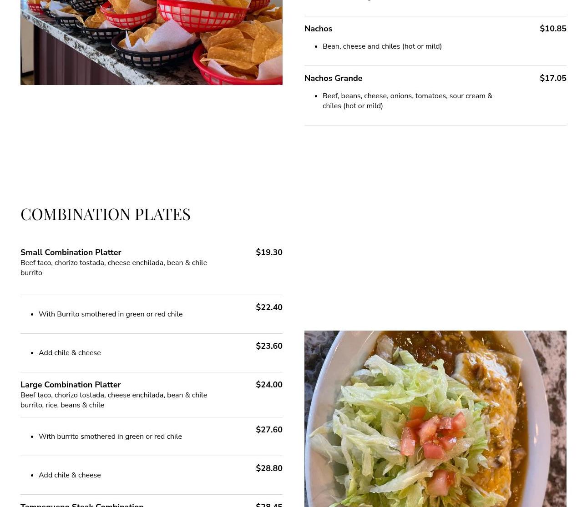The height and width of the screenshot is (507, 587).
Task: Click the Tampequena Steak Combination title
Action: tap(82, 504)
